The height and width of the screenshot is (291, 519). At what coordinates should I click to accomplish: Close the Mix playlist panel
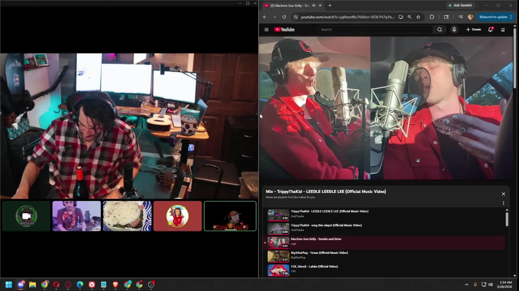click(503, 194)
